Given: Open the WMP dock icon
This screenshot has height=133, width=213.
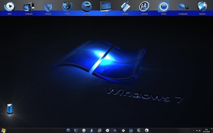Looking at the screenshot, I should (9, 7).
